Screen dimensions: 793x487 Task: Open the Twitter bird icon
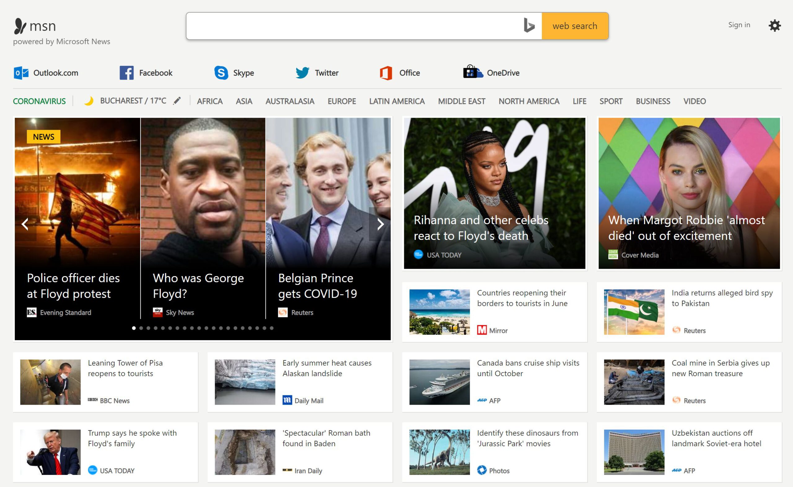point(302,73)
